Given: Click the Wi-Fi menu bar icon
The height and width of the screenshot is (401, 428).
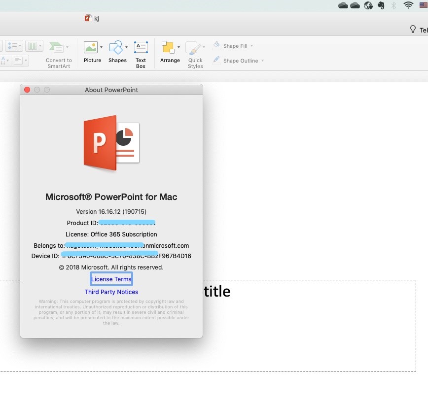Looking at the screenshot, I should 408,5.
